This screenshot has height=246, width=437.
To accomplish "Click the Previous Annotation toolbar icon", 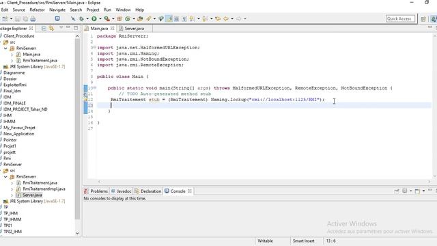I will pos(205,18).
